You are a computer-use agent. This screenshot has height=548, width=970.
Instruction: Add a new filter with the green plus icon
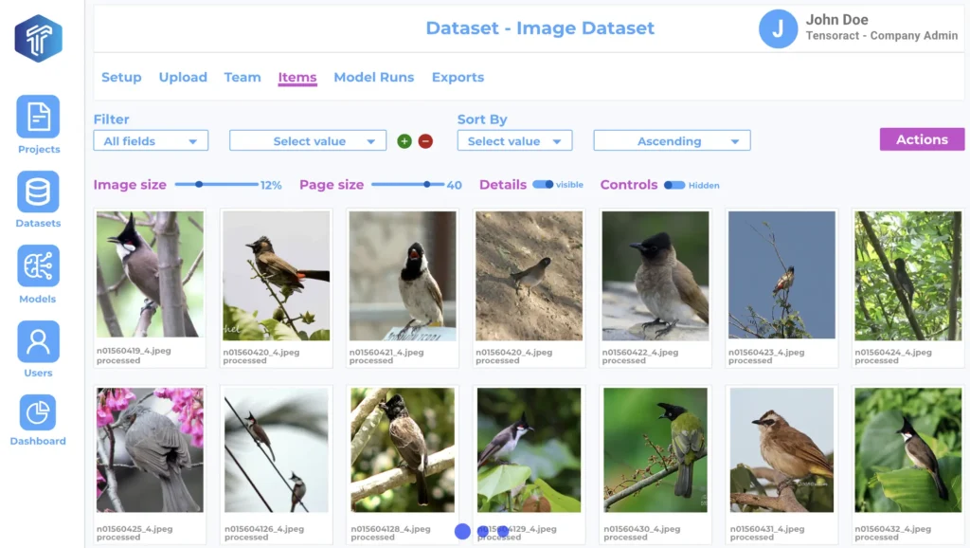point(405,139)
